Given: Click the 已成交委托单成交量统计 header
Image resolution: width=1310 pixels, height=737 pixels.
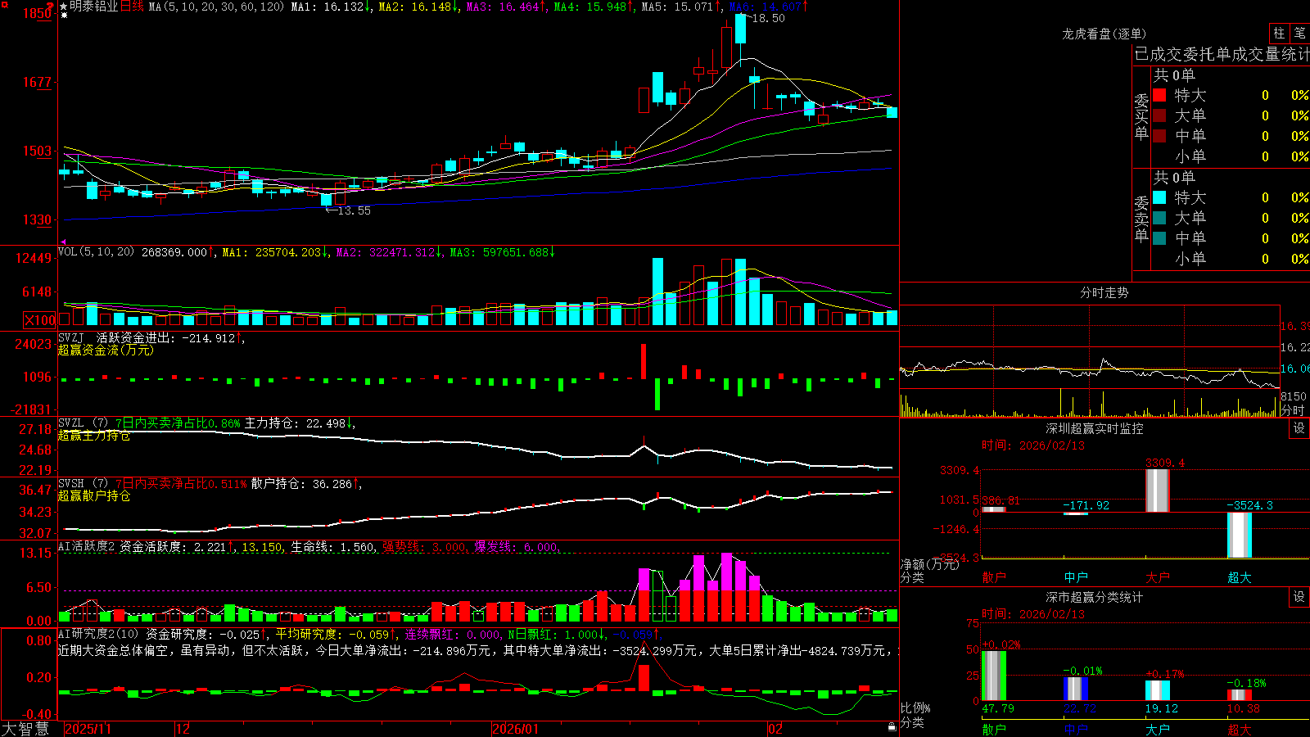Looking at the screenshot, I should point(1222,54).
